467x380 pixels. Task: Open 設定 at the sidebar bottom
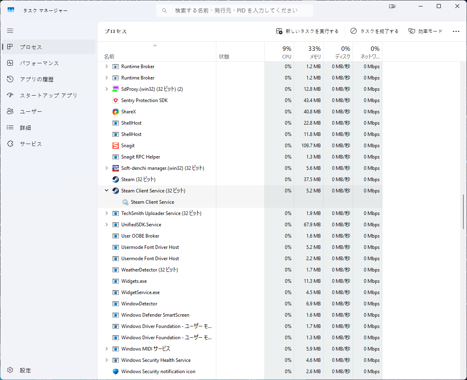point(49,370)
